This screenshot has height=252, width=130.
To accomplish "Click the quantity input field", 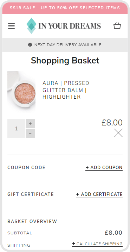I will pos(16,128).
